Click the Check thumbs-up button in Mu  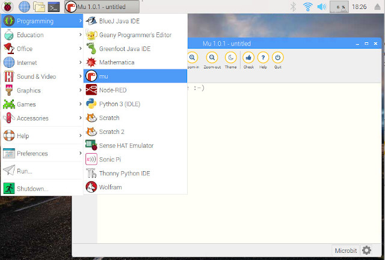248,60
